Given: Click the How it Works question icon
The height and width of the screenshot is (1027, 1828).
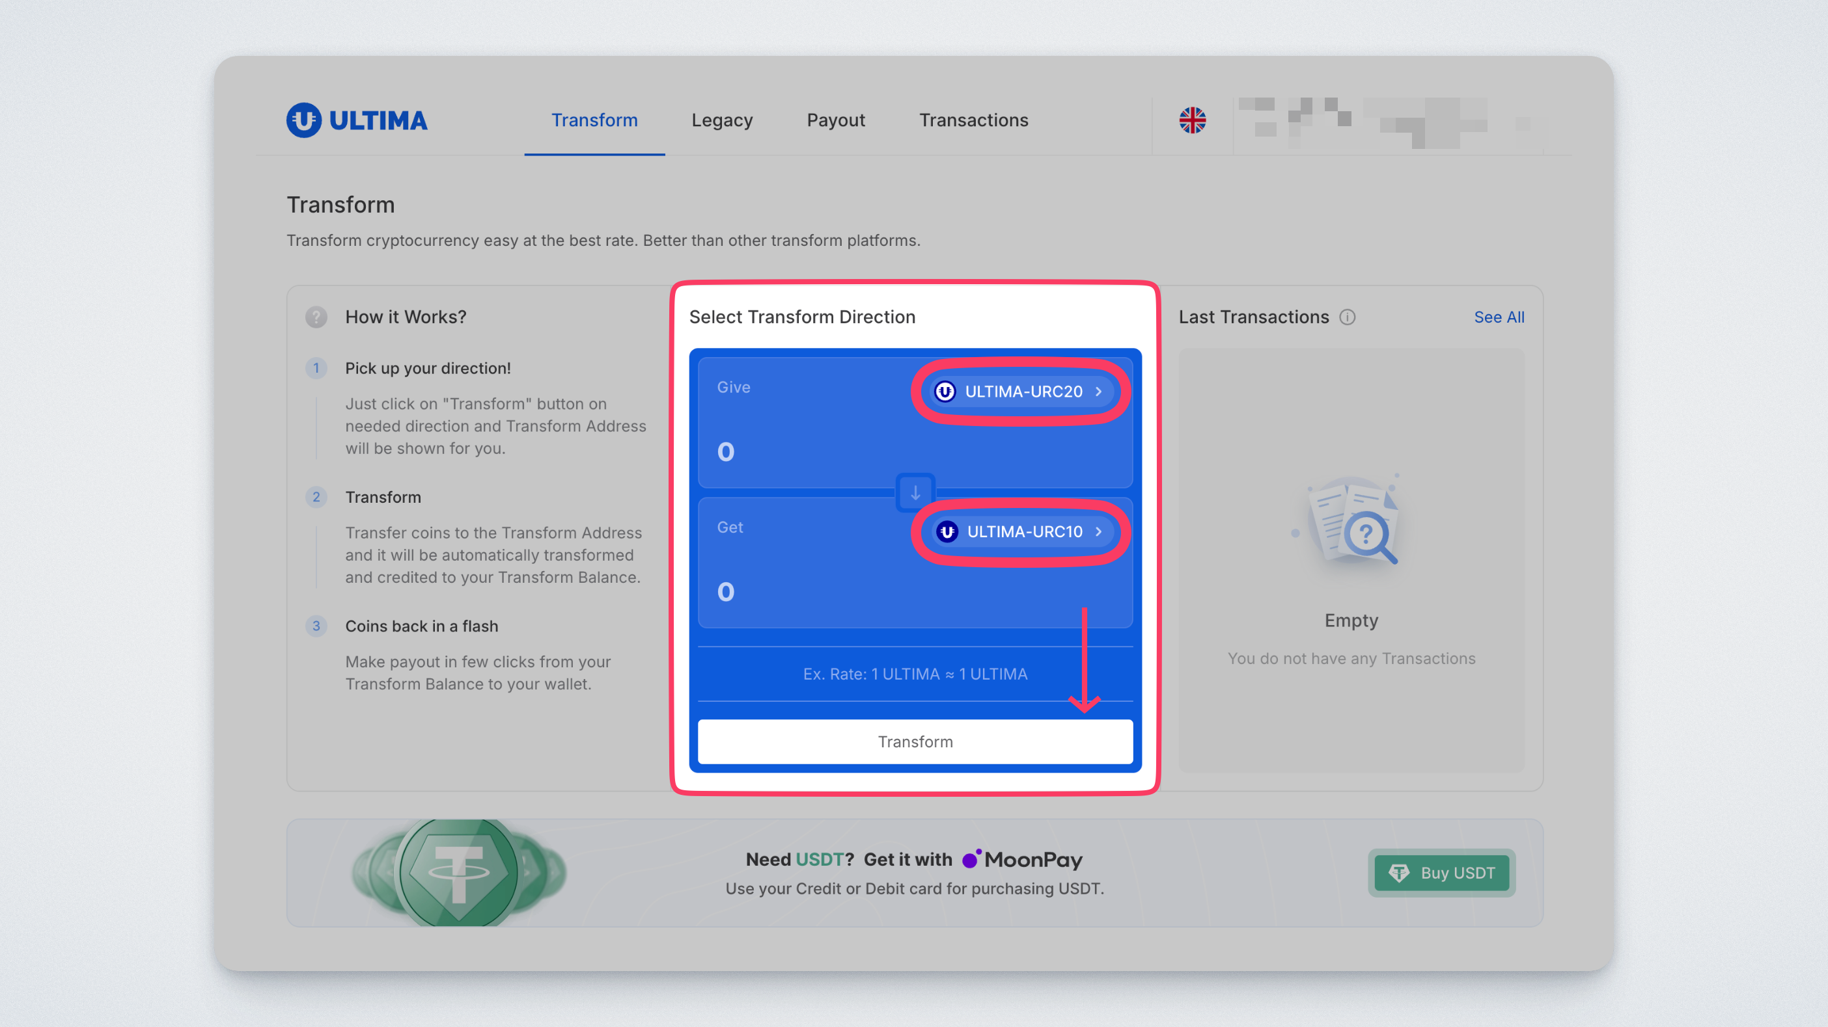Looking at the screenshot, I should [x=316, y=317].
